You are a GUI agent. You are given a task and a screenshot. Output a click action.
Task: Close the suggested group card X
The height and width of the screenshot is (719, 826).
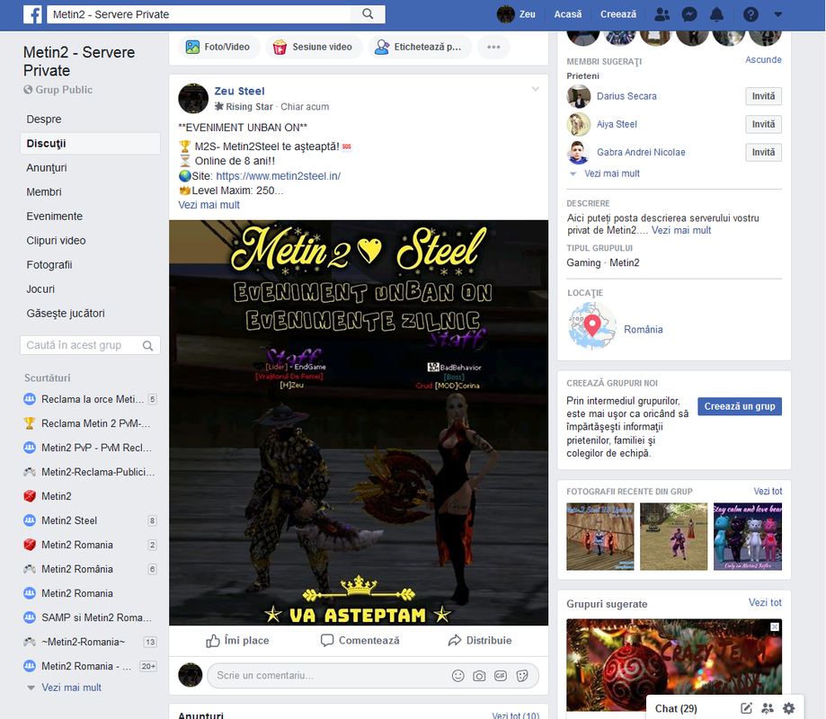[x=775, y=626]
